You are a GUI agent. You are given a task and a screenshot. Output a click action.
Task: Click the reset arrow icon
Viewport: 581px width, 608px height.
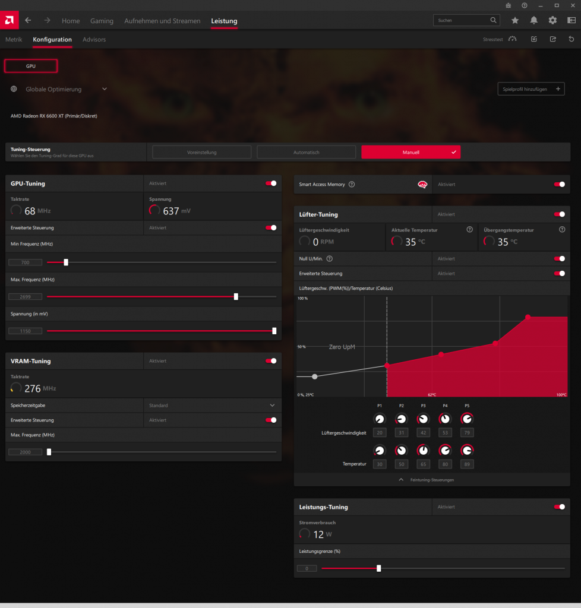(x=571, y=39)
